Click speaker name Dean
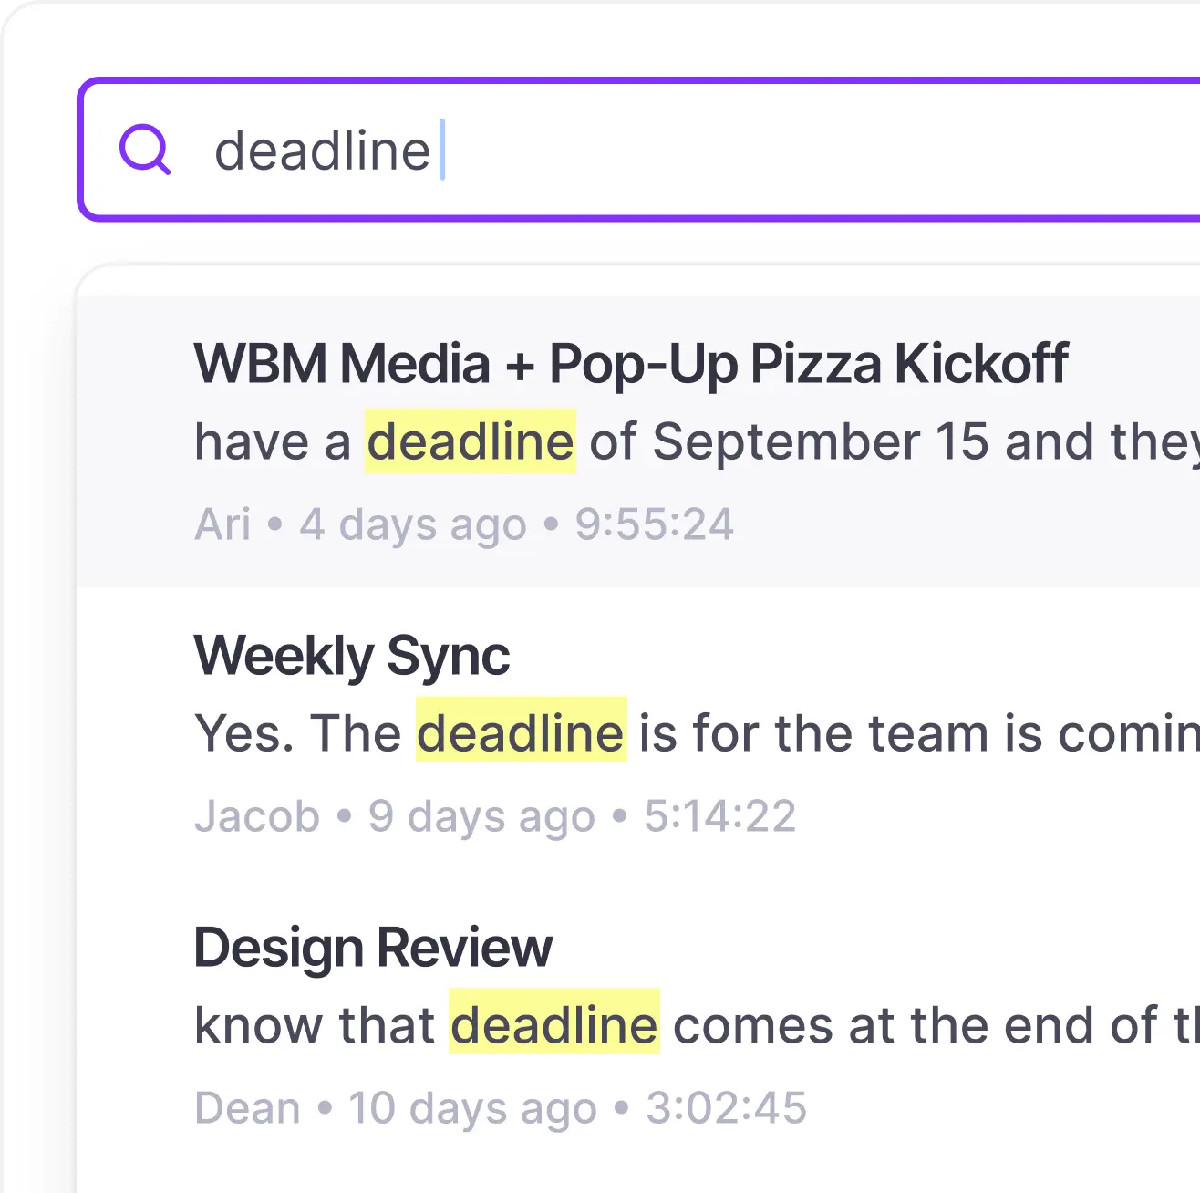1200x1193 pixels. click(x=247, y=1109)
